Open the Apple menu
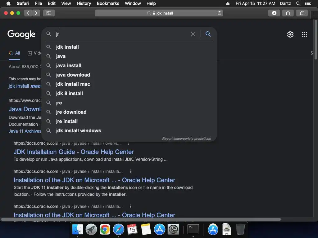 [8, 3]
